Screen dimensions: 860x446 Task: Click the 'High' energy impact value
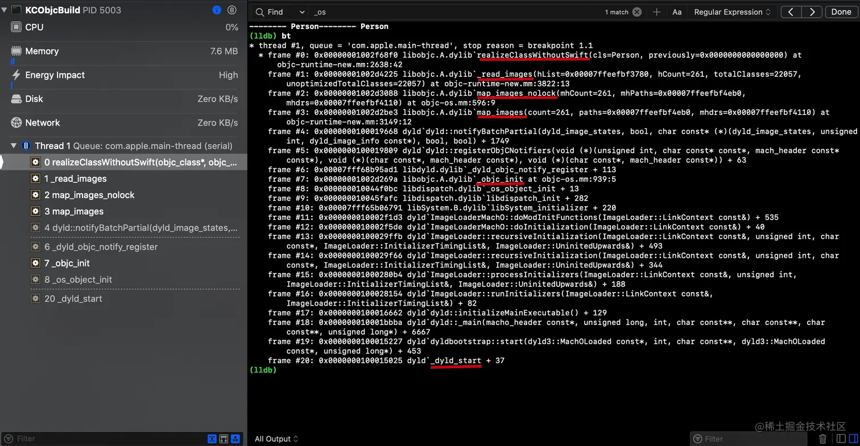228,75
